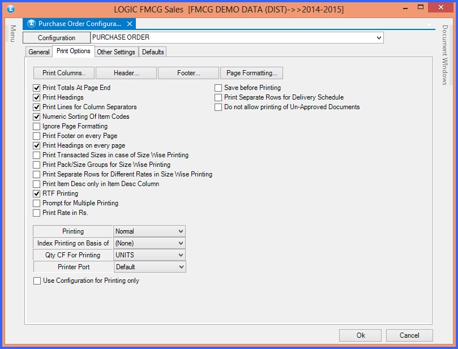Click Qty CF For Printing label
This screenshot has height=349, width=458.
[x=72, y=255]
